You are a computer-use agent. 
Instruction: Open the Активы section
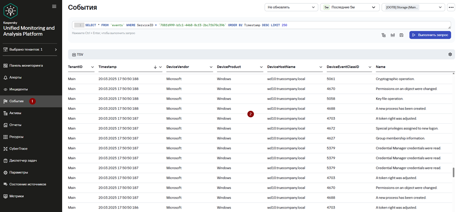click(31, 113)
